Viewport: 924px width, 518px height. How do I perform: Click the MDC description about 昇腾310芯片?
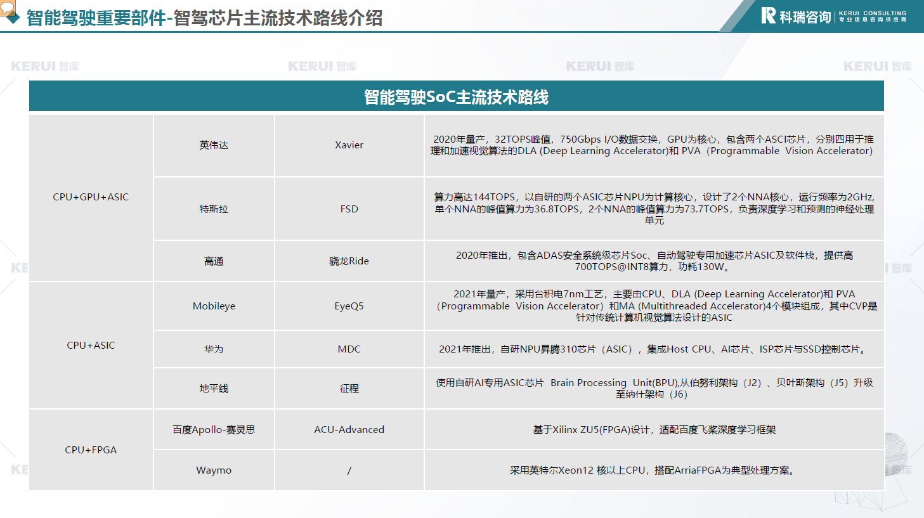click(x=654, y=349)
